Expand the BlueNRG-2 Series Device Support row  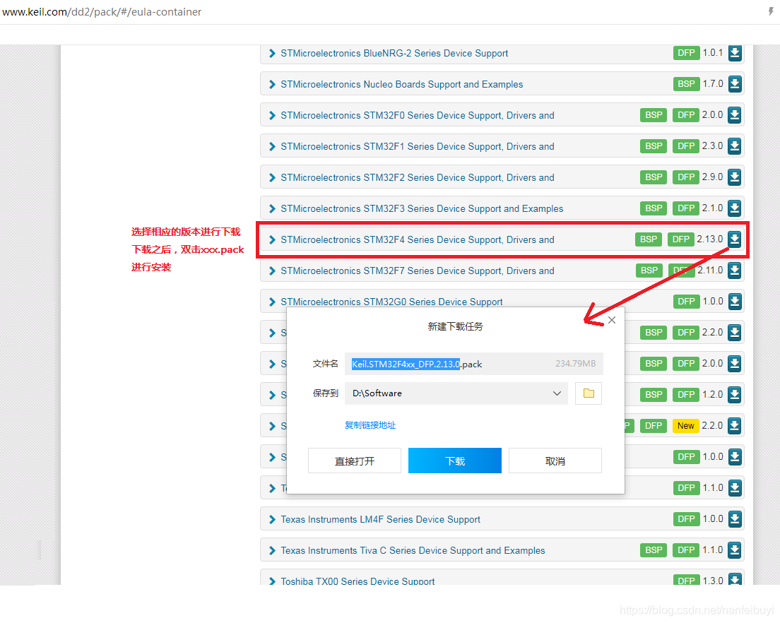[x=272, y=53]
